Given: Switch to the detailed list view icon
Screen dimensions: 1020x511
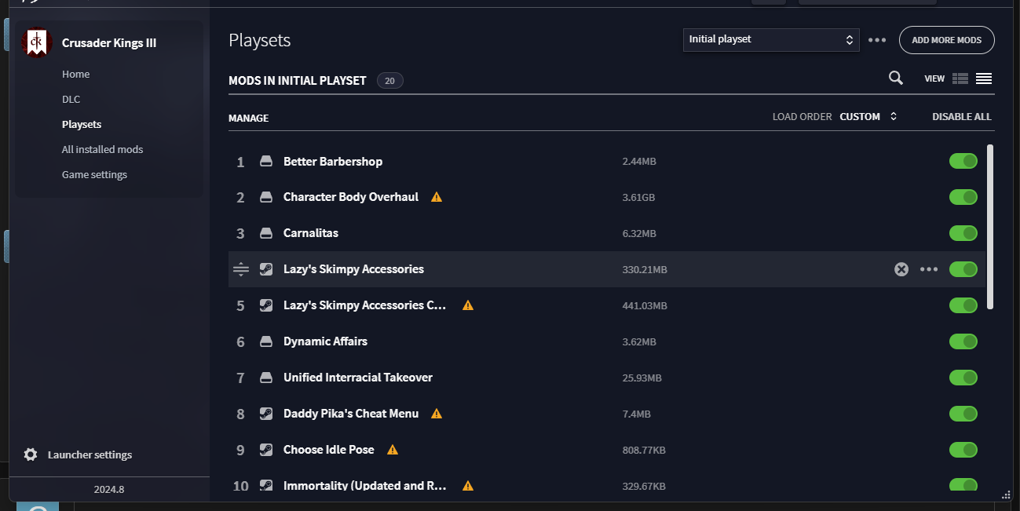Looking at the screenshot, I should coord(960,78).
